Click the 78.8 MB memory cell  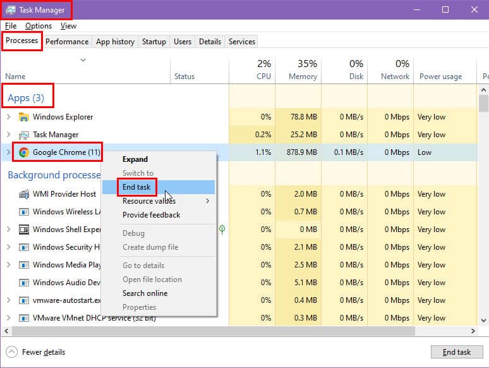click(x=298, y=117)
